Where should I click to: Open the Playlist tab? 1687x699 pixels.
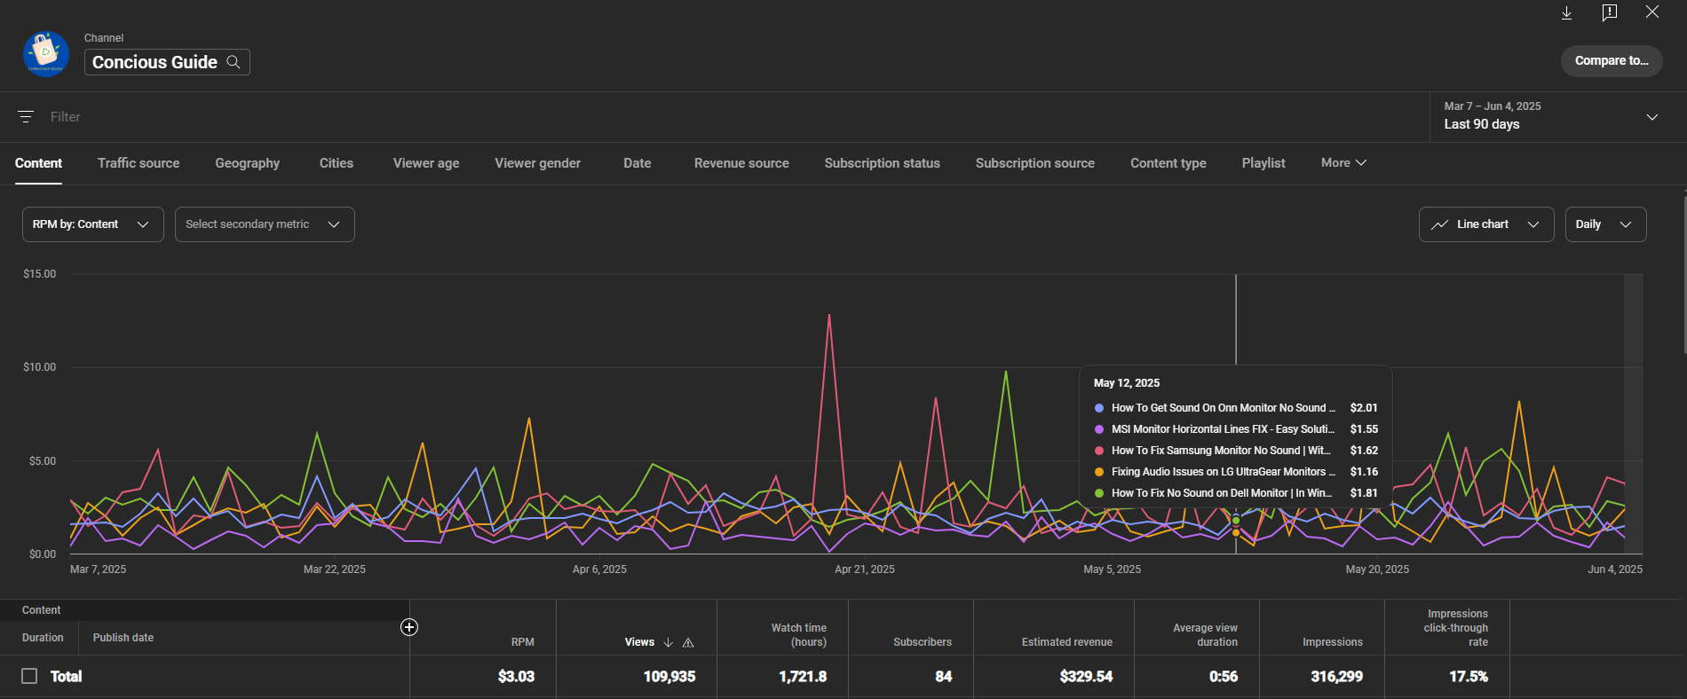tap(1263, 163)
